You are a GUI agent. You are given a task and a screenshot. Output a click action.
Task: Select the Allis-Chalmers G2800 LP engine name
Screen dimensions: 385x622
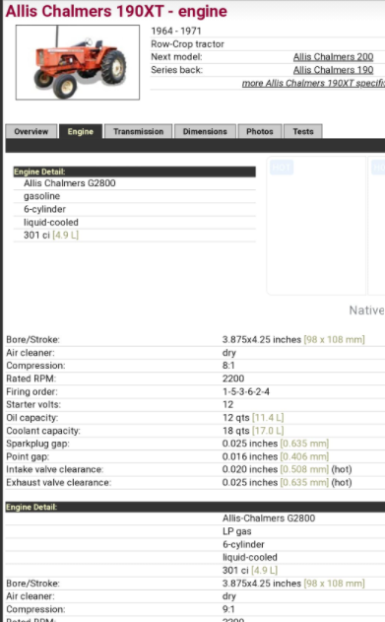(269, 518)
